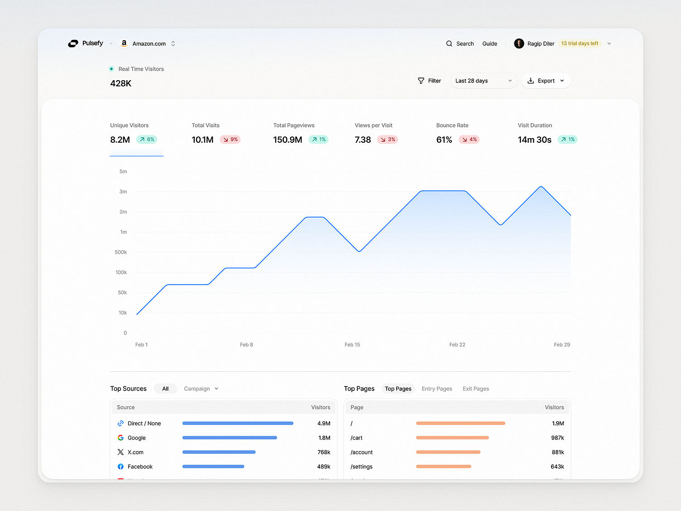This screenshot has height=511, width=681.
Task: Click the 1% up-trend badge on Visit Duration
Action: (x=567, y=140)
